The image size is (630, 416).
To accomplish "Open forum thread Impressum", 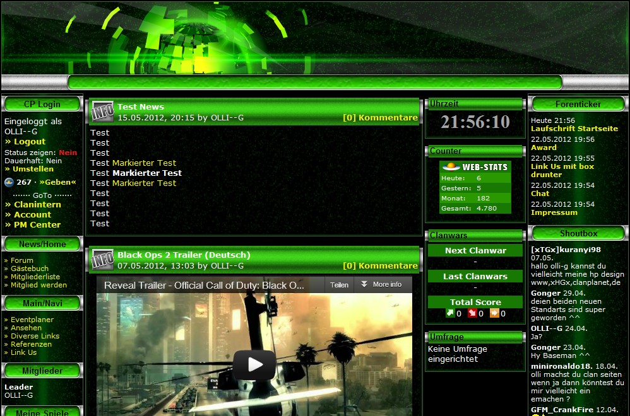I will [554, 212].
